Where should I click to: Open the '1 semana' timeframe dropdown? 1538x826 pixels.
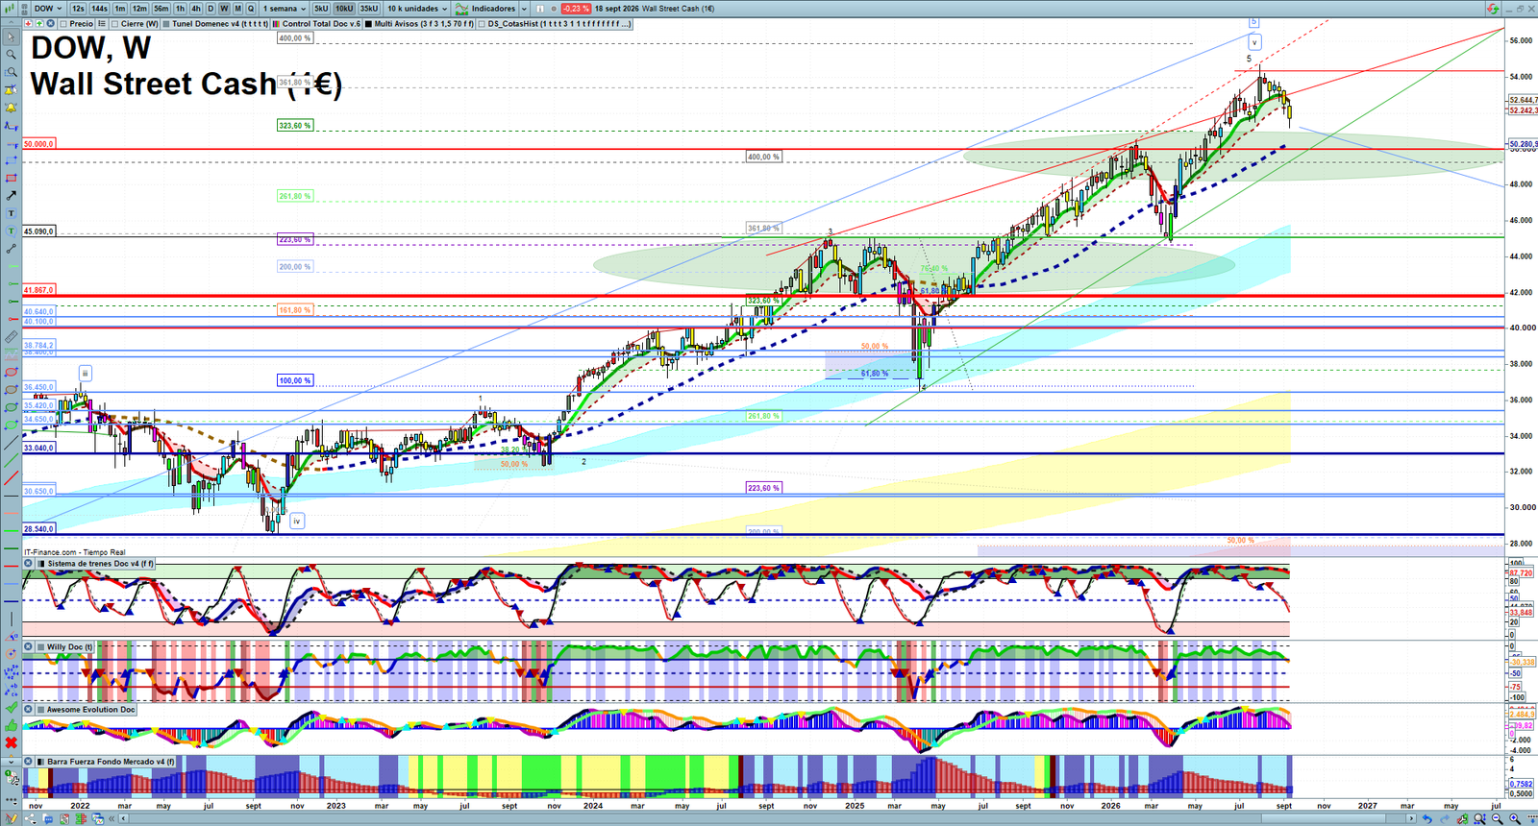[284, 9]
